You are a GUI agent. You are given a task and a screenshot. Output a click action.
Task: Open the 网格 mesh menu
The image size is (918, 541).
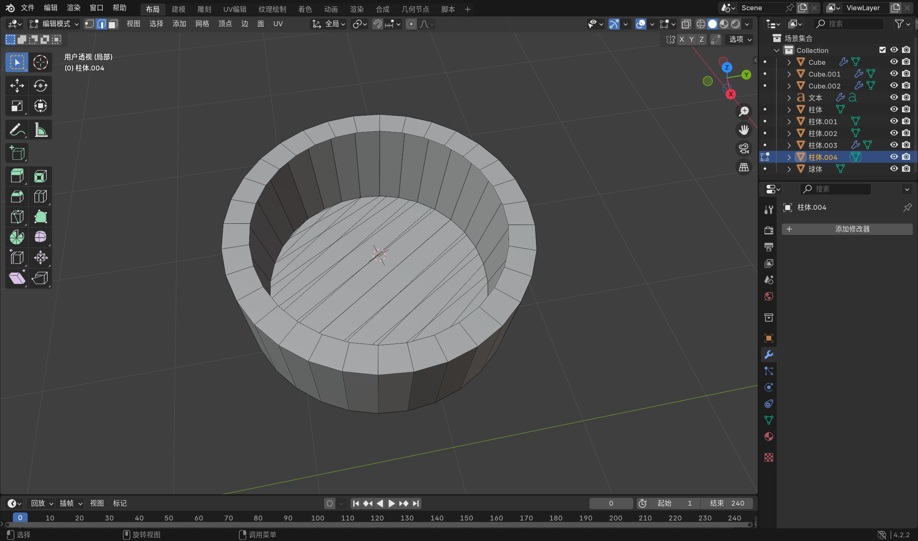click(x=202, y=24)
